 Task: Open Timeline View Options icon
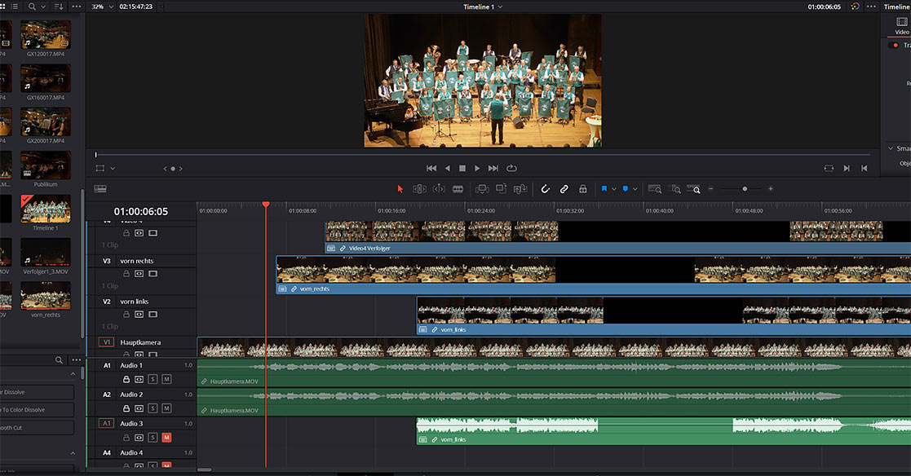pos(100,188)
